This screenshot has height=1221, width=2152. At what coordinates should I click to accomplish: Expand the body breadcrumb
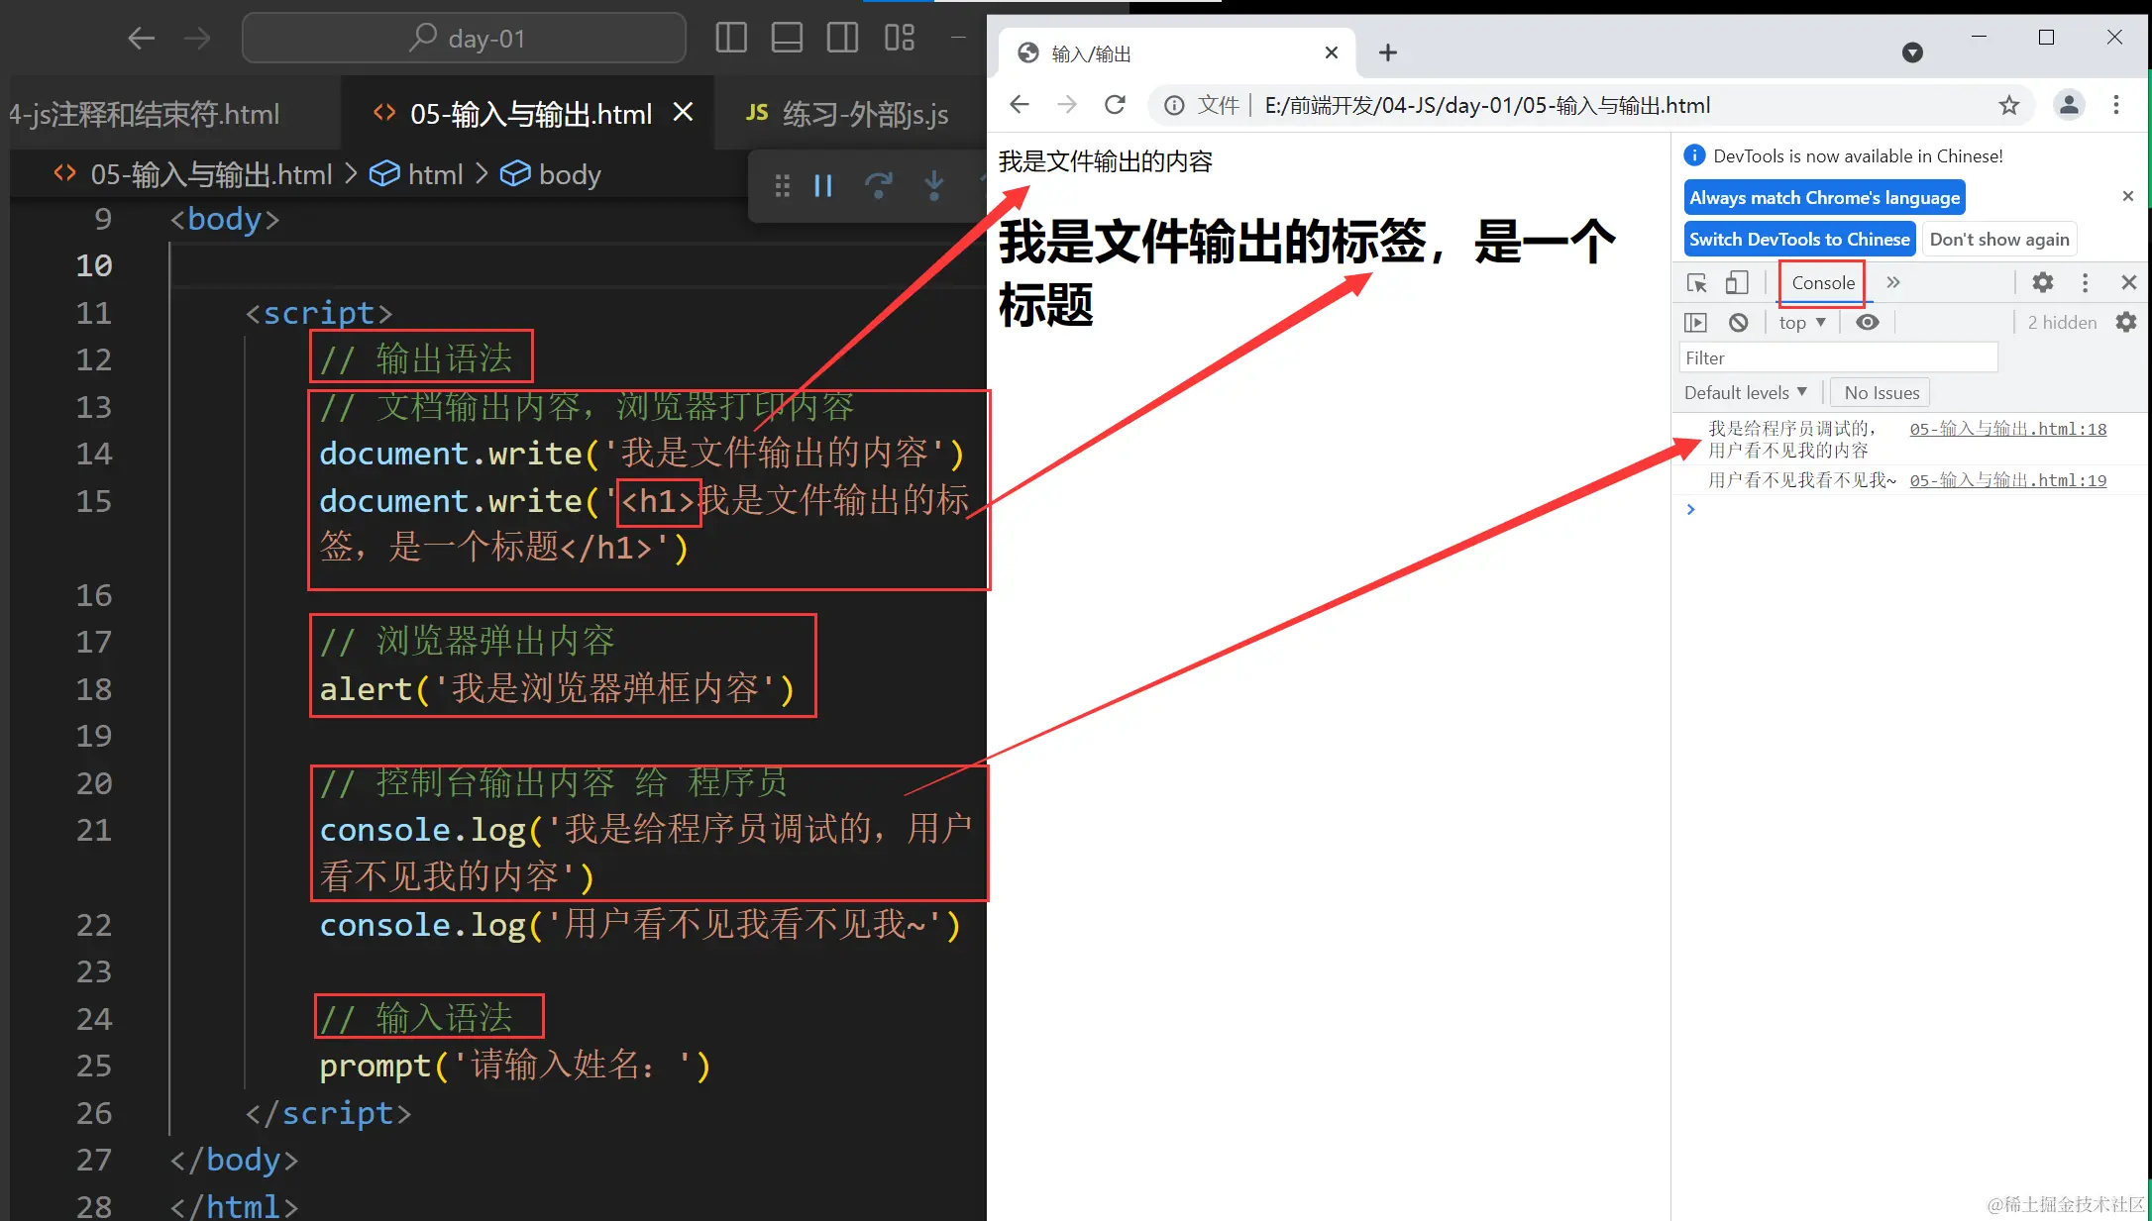coord(551,174)
